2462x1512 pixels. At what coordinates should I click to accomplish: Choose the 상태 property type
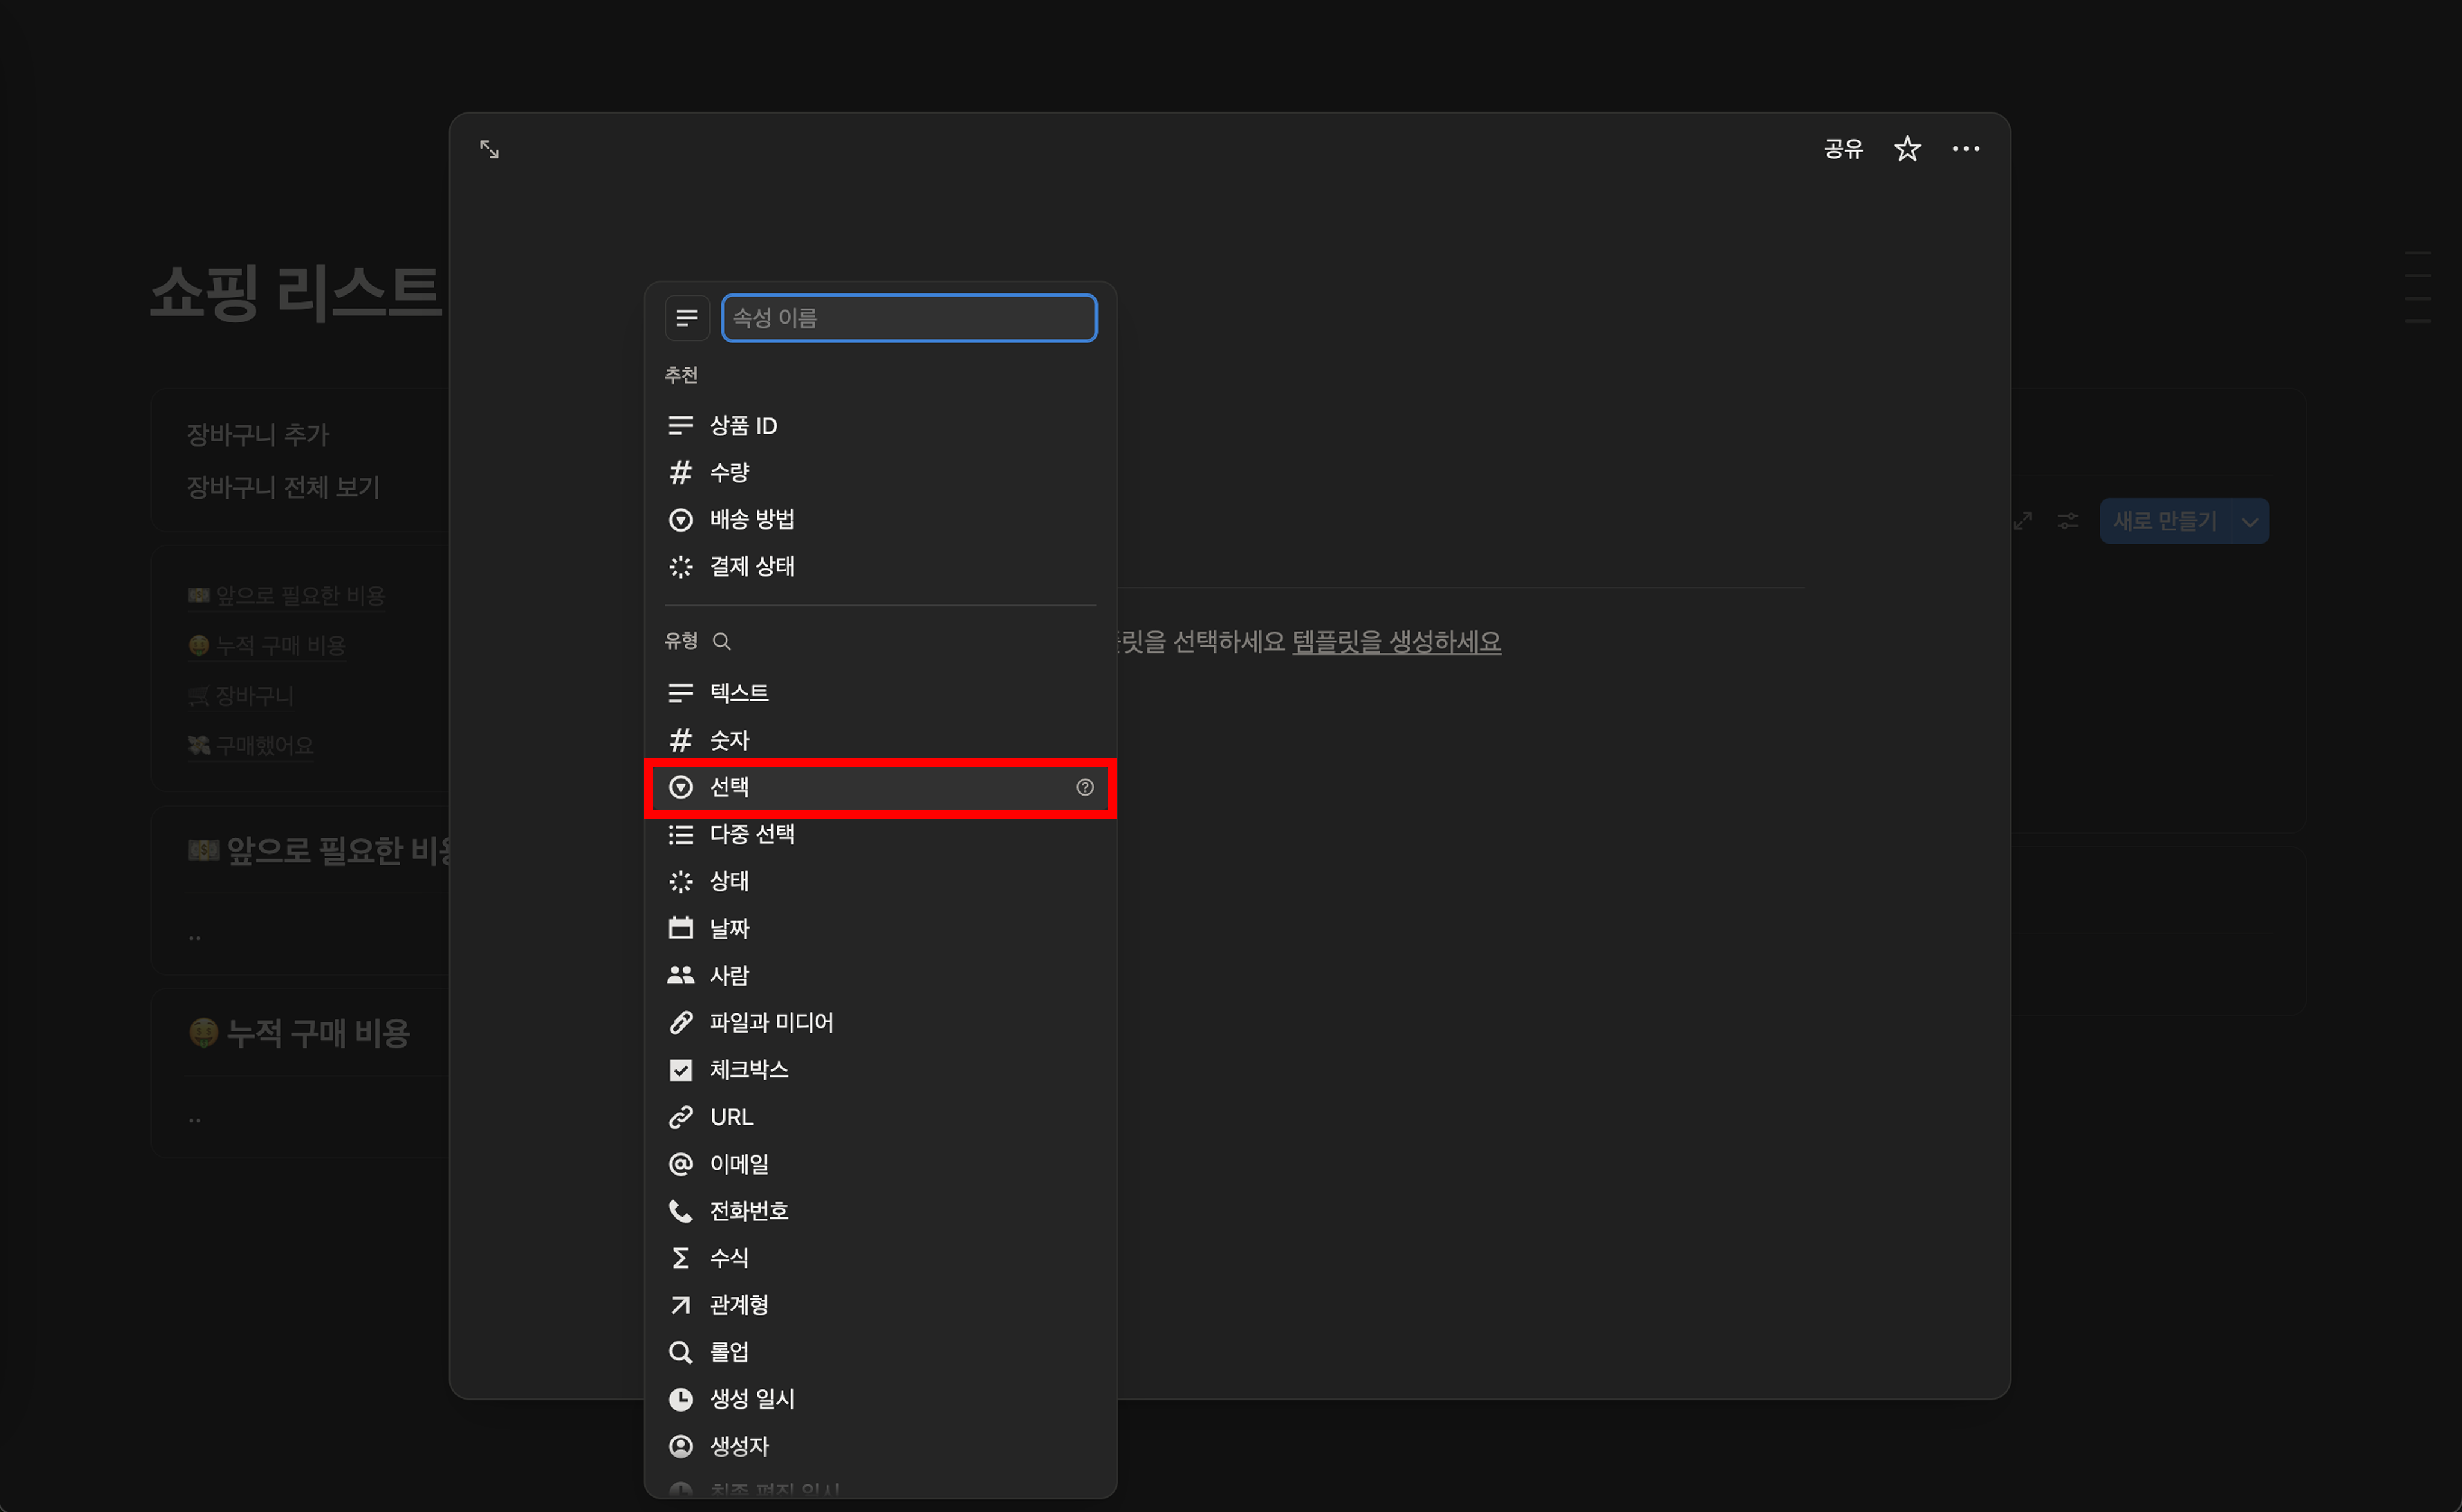[x=729, y=881]
